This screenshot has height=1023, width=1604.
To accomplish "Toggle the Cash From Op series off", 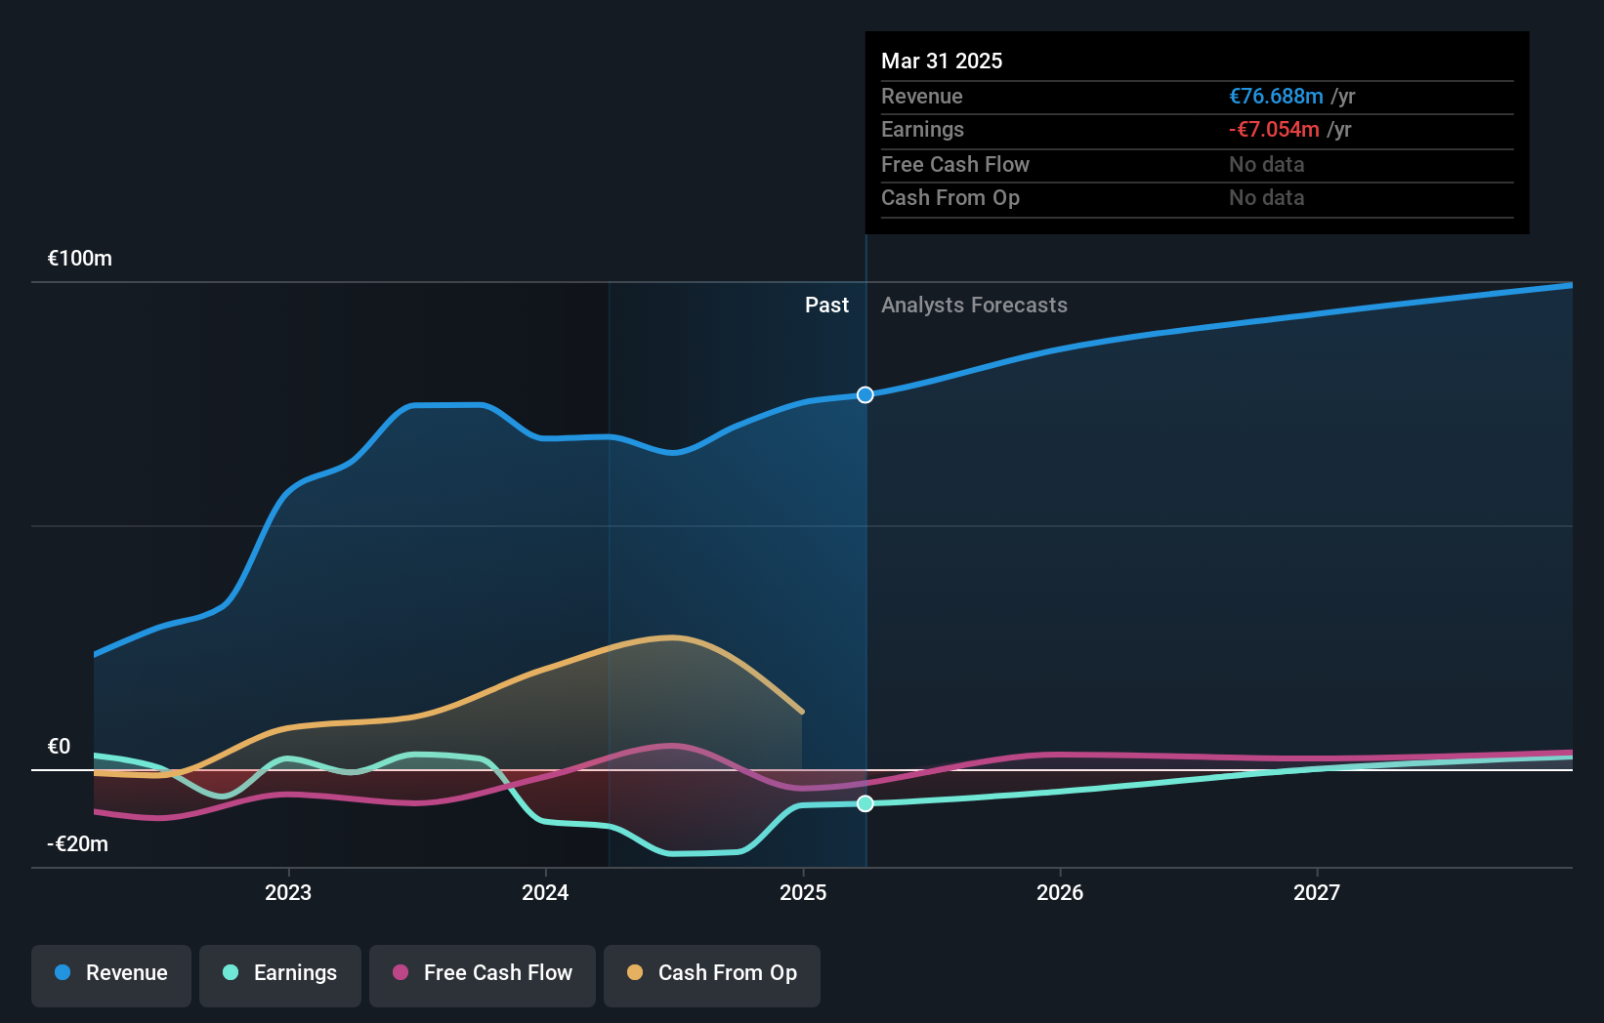I will click(x=711, y=975).
